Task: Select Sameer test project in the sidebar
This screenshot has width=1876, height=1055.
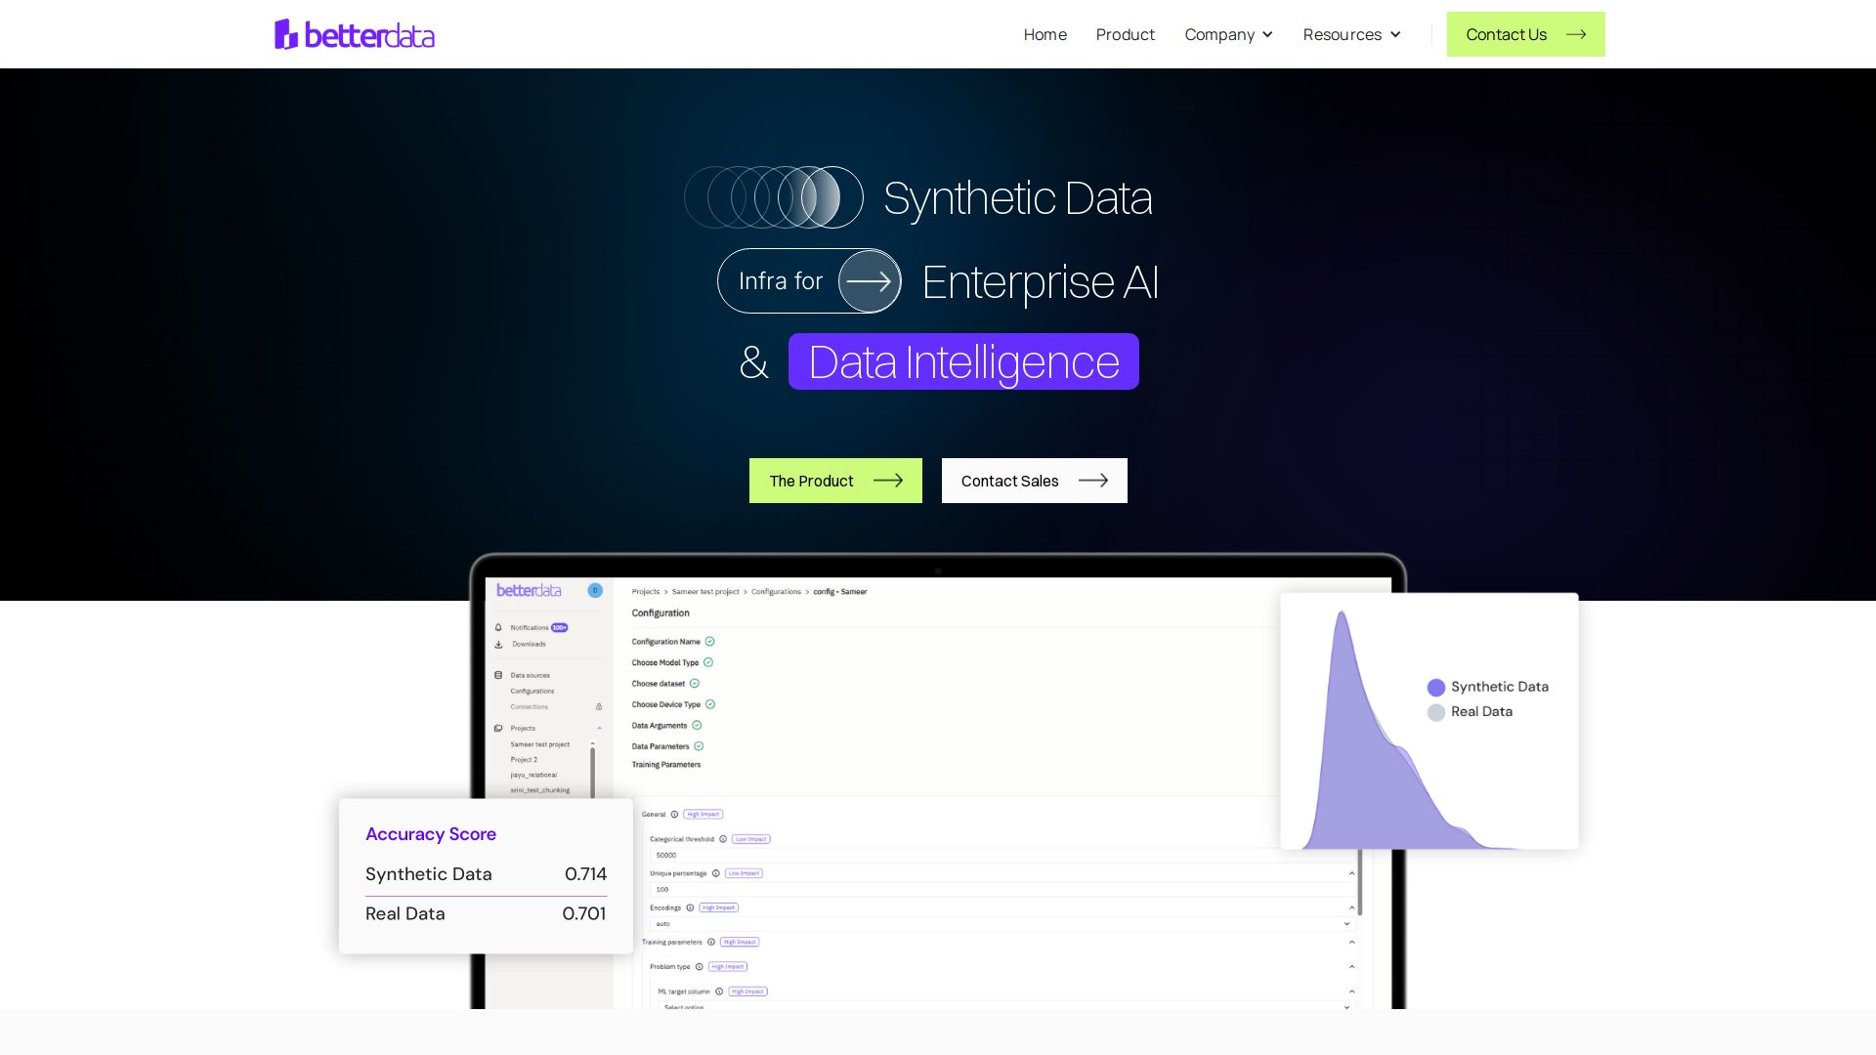Action: [x=540, y=745]
